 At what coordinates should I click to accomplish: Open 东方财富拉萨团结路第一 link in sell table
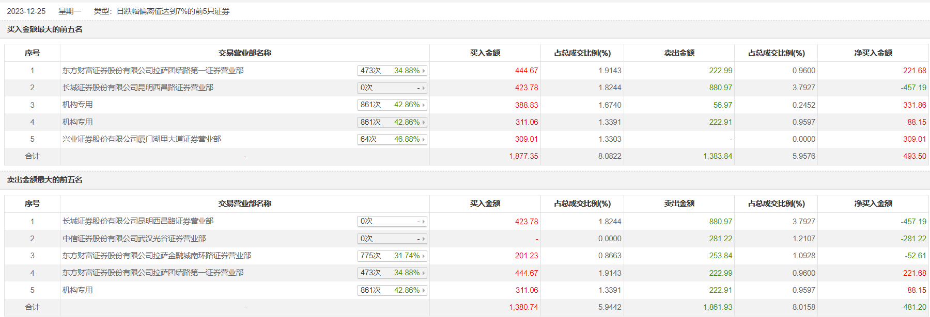(153, 273)
